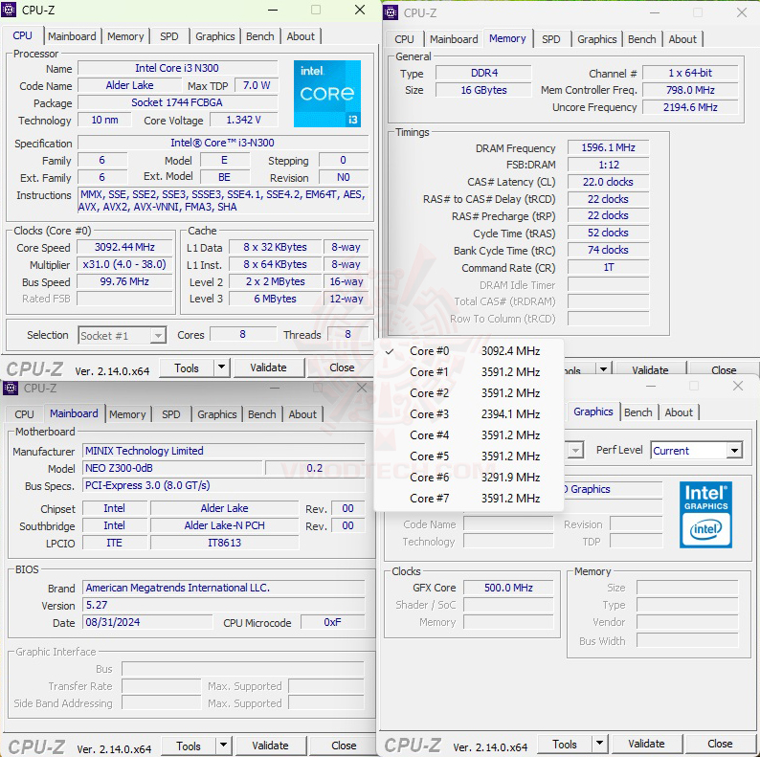Click the processor Name field Intel Core i3 N300
The width and height of the screenshot is (760, 757).
177,68
